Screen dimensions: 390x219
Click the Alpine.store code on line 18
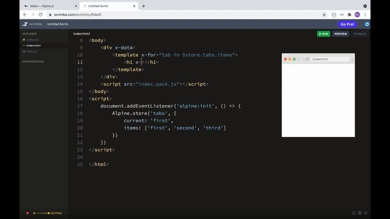point(144,113)
